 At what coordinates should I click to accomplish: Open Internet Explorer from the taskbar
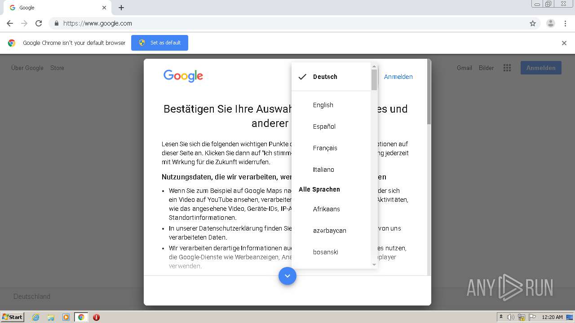click(x=35, y=317)
